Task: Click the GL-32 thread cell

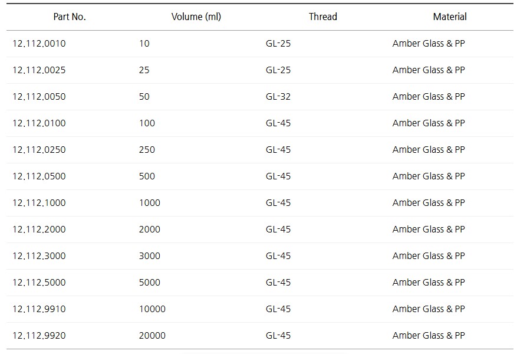Action: [278, 97]
